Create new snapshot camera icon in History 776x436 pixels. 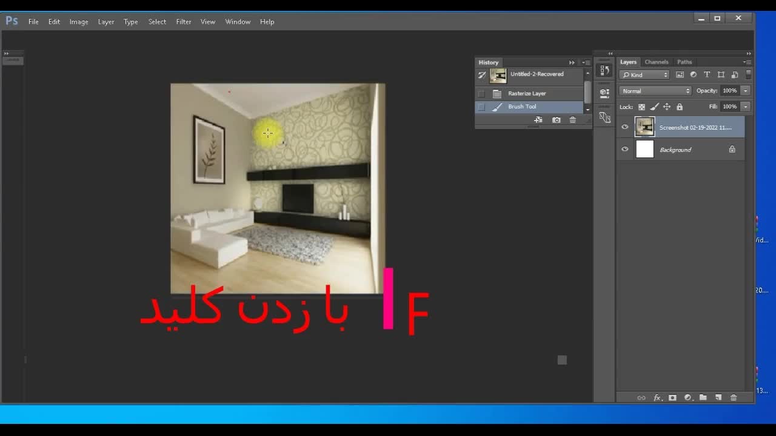click(557, 120)
